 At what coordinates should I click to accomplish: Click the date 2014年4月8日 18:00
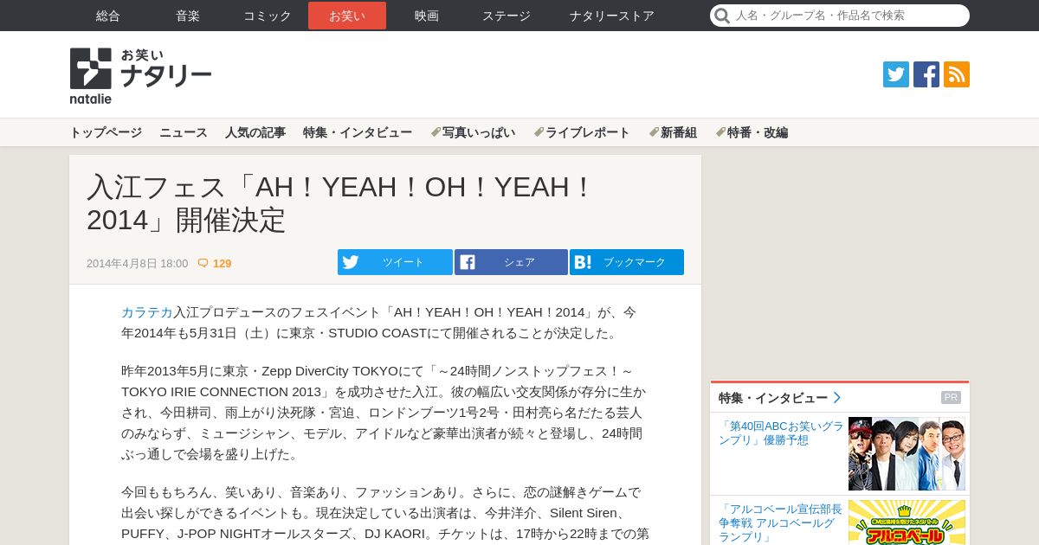137,263
